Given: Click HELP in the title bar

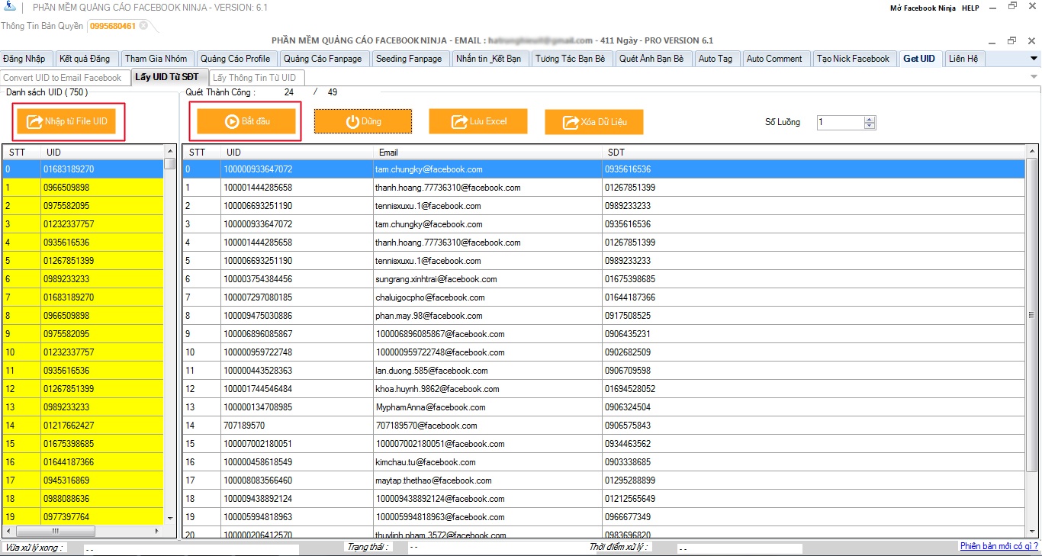Looking at the screenshot, I should tap(970, 8).
